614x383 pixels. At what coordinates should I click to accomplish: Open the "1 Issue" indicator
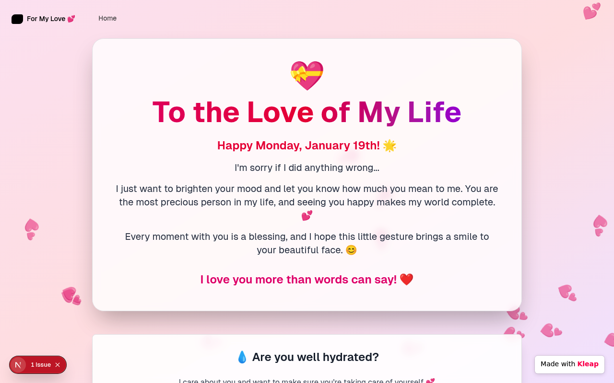(41, 365)
